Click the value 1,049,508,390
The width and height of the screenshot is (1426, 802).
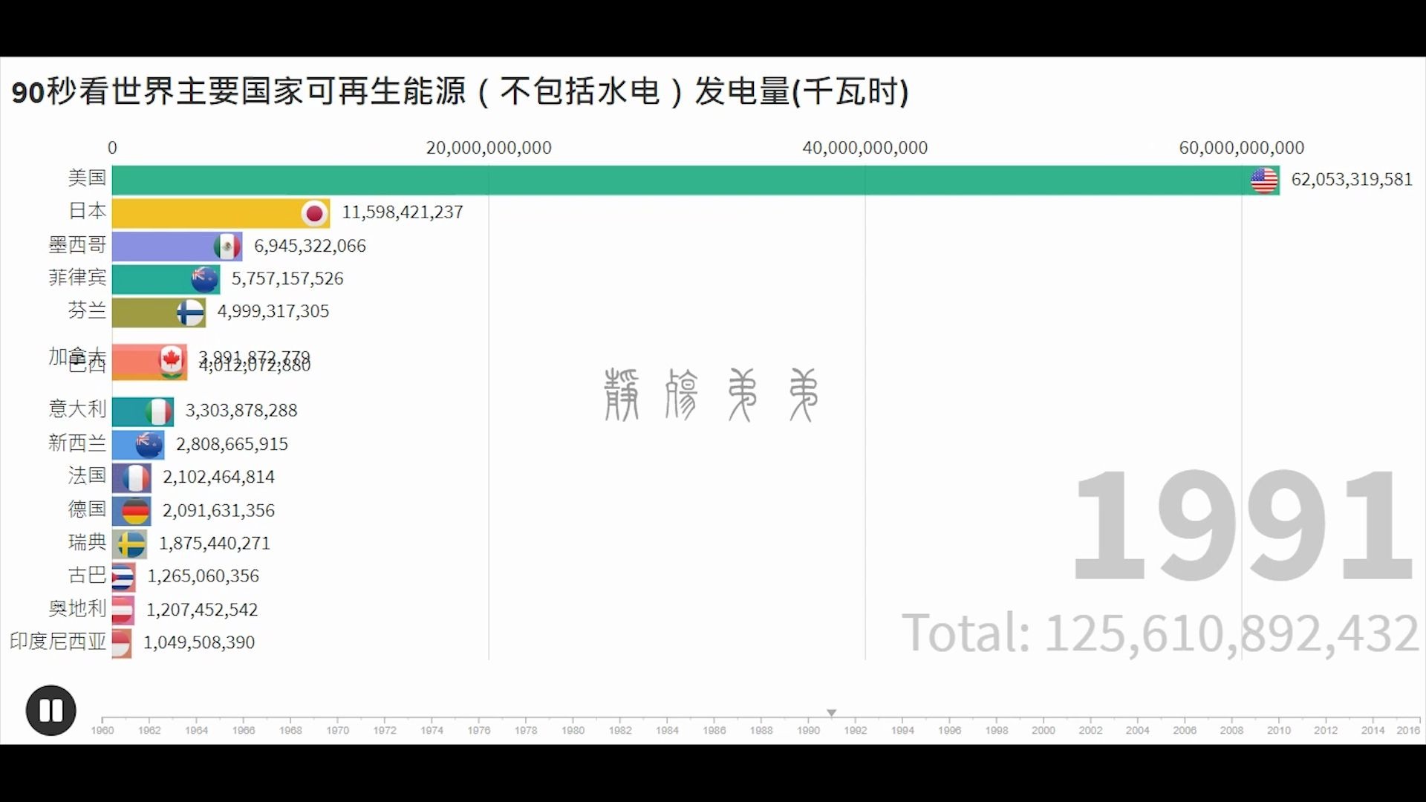199,642
